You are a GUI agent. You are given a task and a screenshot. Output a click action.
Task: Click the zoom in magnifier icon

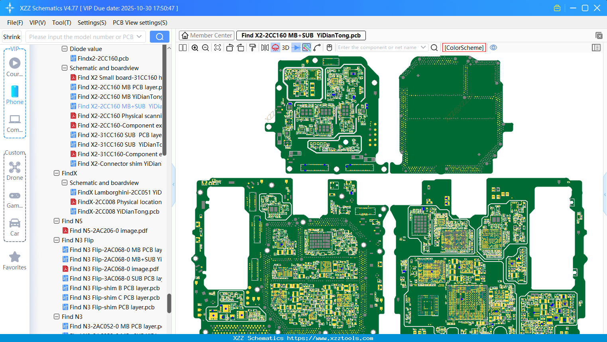click(195, 48)
